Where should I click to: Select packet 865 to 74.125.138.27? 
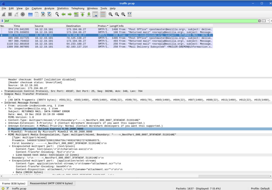(x=106, y=38)
